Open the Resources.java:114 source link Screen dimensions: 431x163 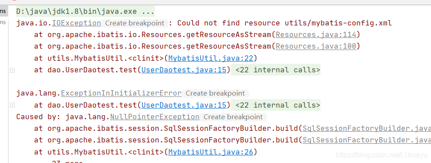[x=316, y=35]
